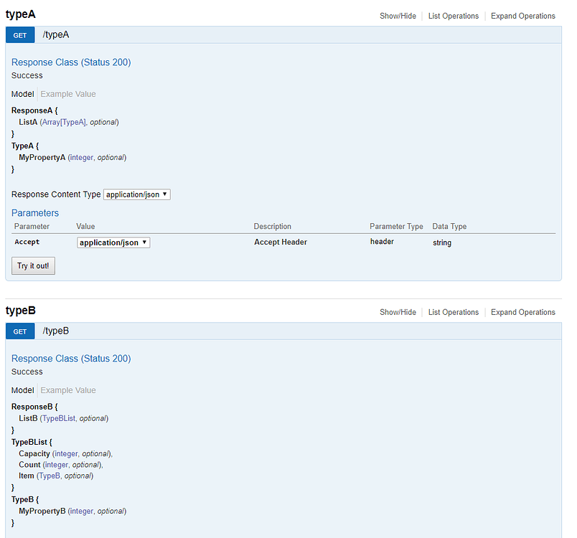Select the Model tab in typeB response

(22, 390)
